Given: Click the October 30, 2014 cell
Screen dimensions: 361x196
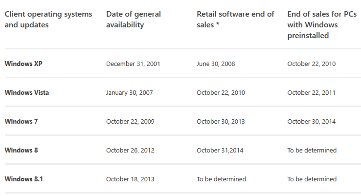Looking at the screenshot, I should point(311,122).
